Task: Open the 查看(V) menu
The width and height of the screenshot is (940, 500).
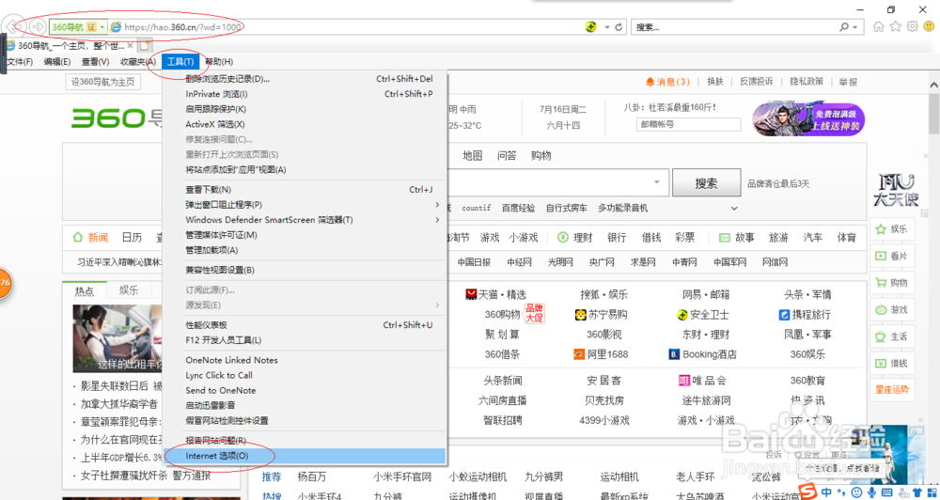Action: [95, 62]
